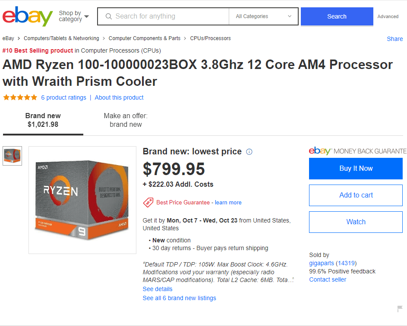Contact the seller gigaparts

[x=327, y=279]
